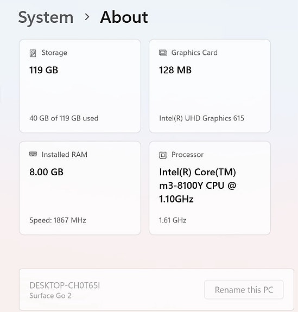Screen dimensions: 298x312
Task: Click the Installed RAM chip icon
Action: click(x=33, y=154)
